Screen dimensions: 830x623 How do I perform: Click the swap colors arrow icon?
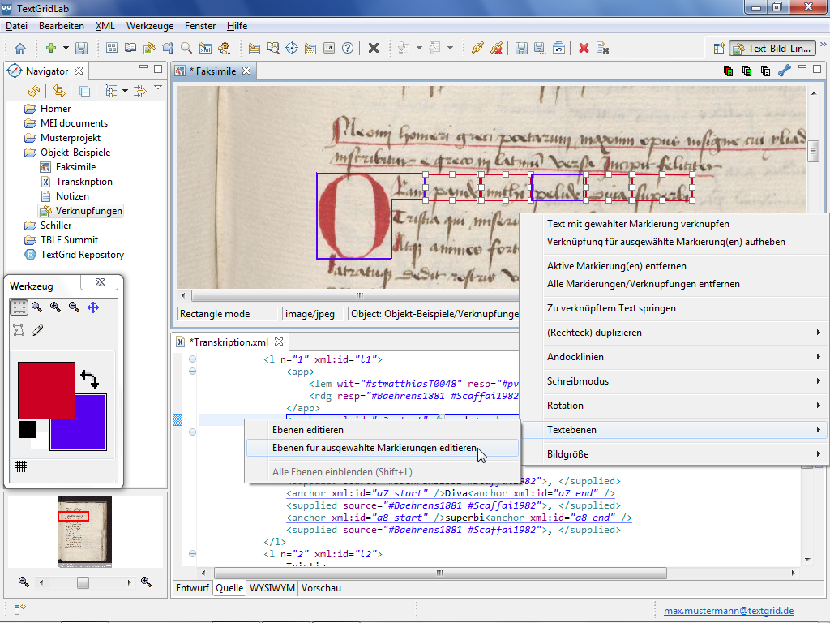click(x=89, y=379)
